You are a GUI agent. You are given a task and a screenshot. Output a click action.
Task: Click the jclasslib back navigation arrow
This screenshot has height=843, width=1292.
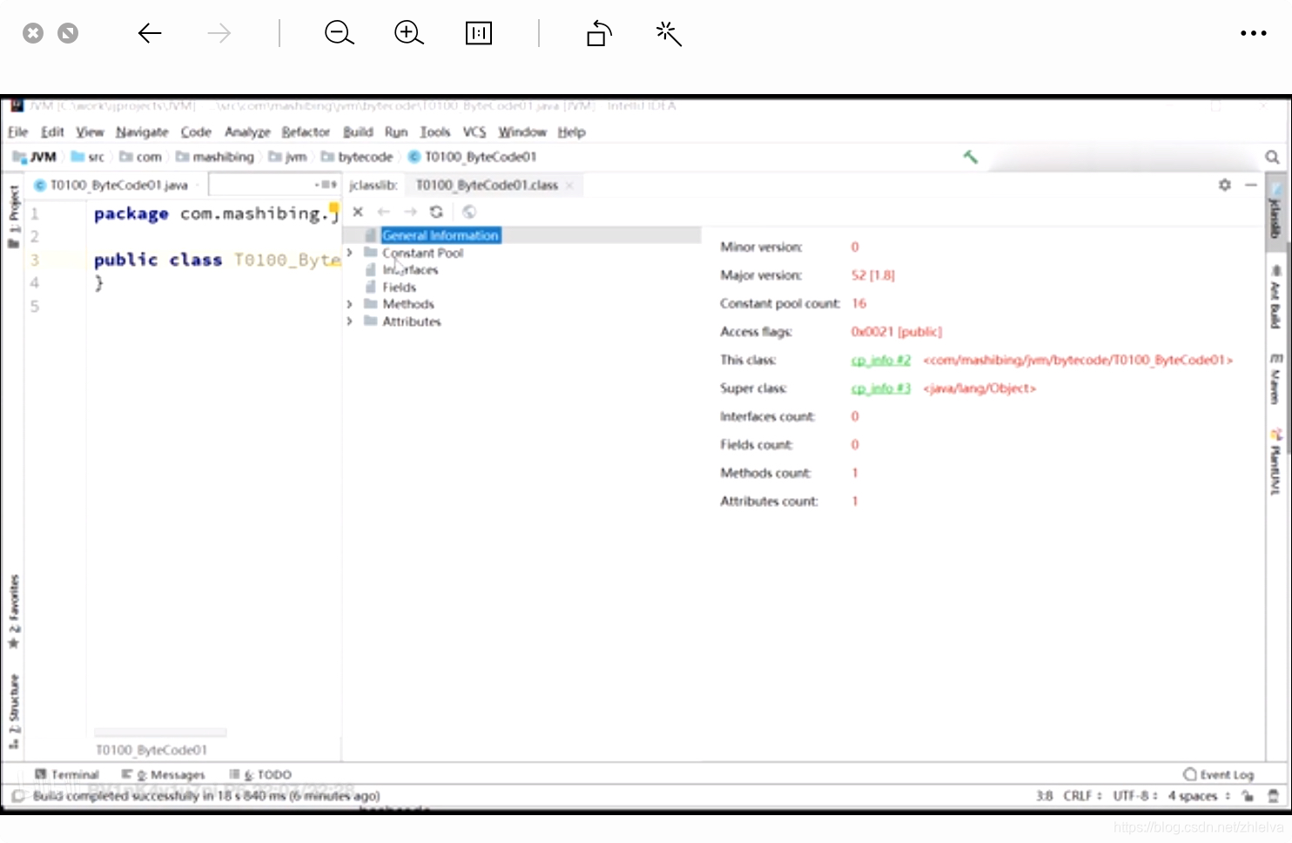coord(384,212)
